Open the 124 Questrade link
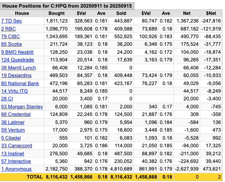The height and width of the screenshot is (182, 225). pyautogui.click(x=18, y=60)
